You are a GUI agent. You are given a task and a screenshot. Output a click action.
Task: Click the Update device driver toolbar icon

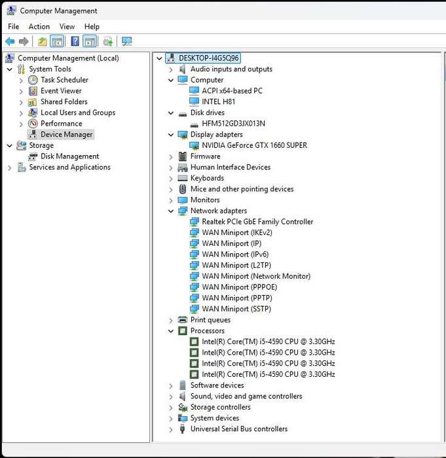(108, 41)
